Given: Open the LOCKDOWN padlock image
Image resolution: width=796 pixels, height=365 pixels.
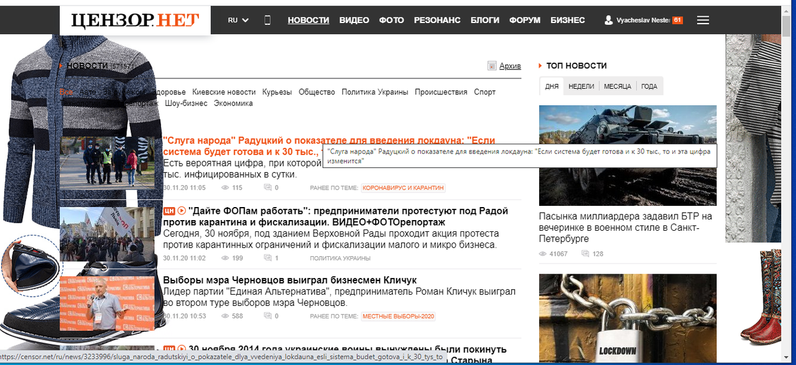Looking at the screenshot, I should coord(627,318).
